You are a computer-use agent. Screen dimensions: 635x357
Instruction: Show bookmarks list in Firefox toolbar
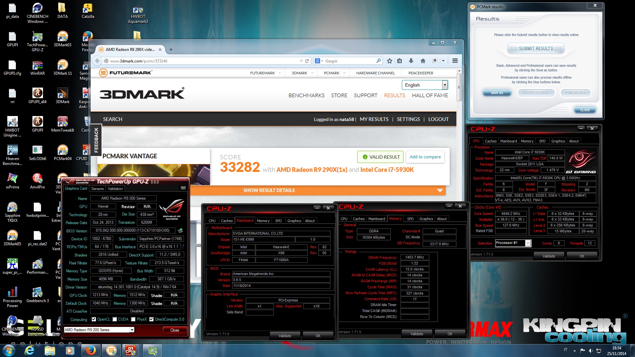point(400,61)
